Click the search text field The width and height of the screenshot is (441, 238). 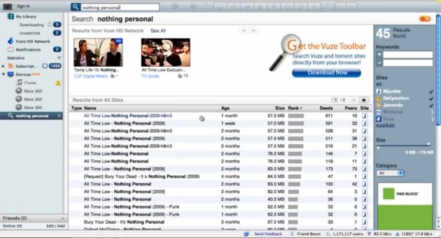tap(120, 7)
